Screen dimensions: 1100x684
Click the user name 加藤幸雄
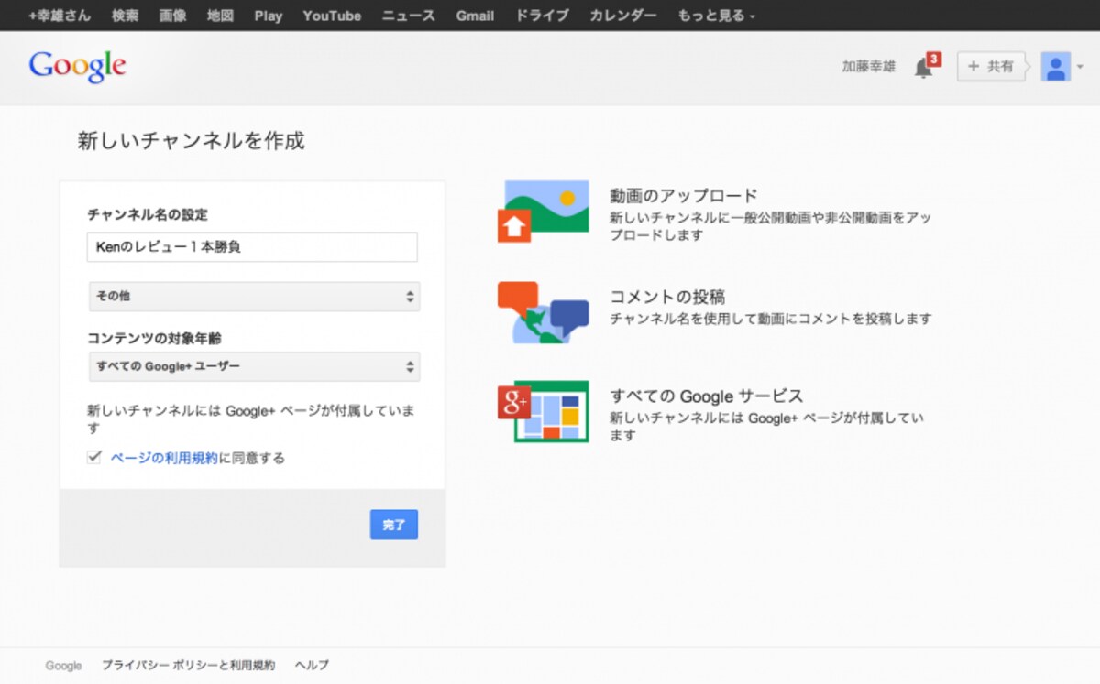[869, 67]
